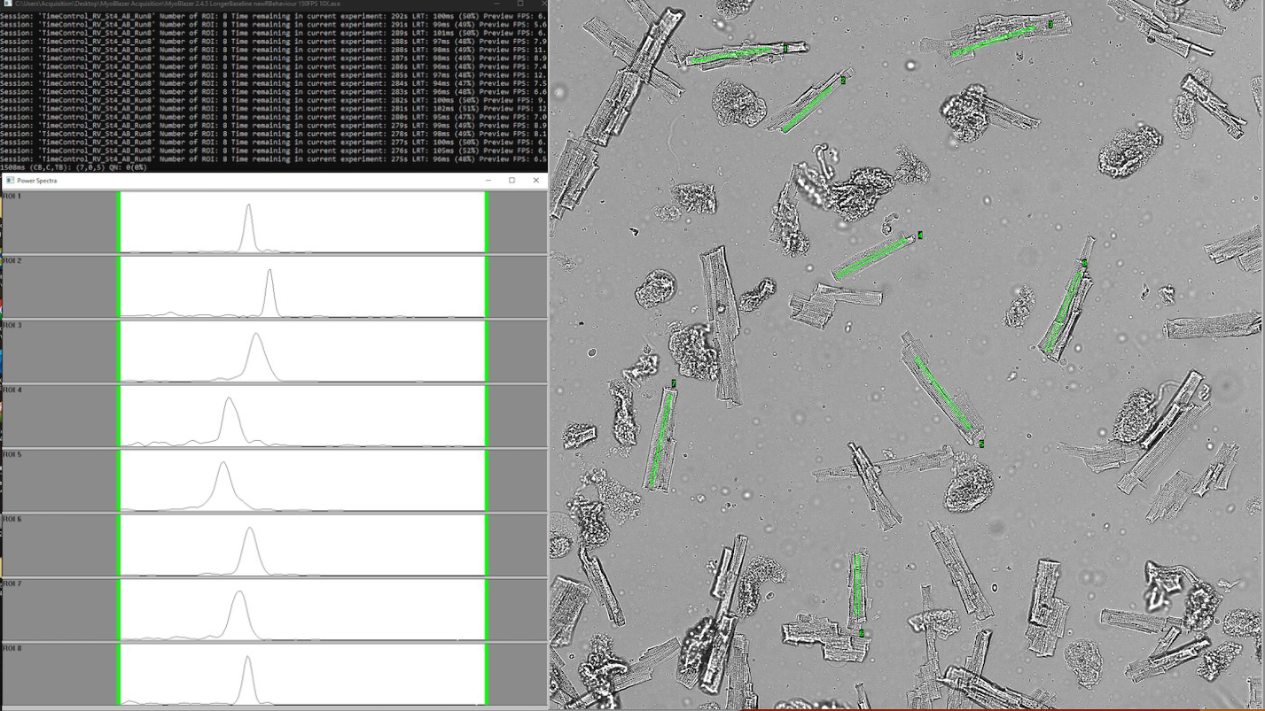Image resolution: width=1265 pixels, height=711 pixels.
Task: Click console line showing 282s time remaining
Action: [273, 100]
